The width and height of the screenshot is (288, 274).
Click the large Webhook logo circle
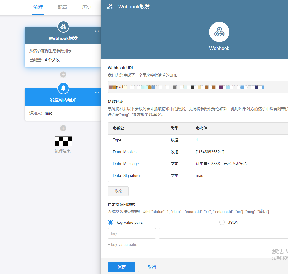pos(219,32)
